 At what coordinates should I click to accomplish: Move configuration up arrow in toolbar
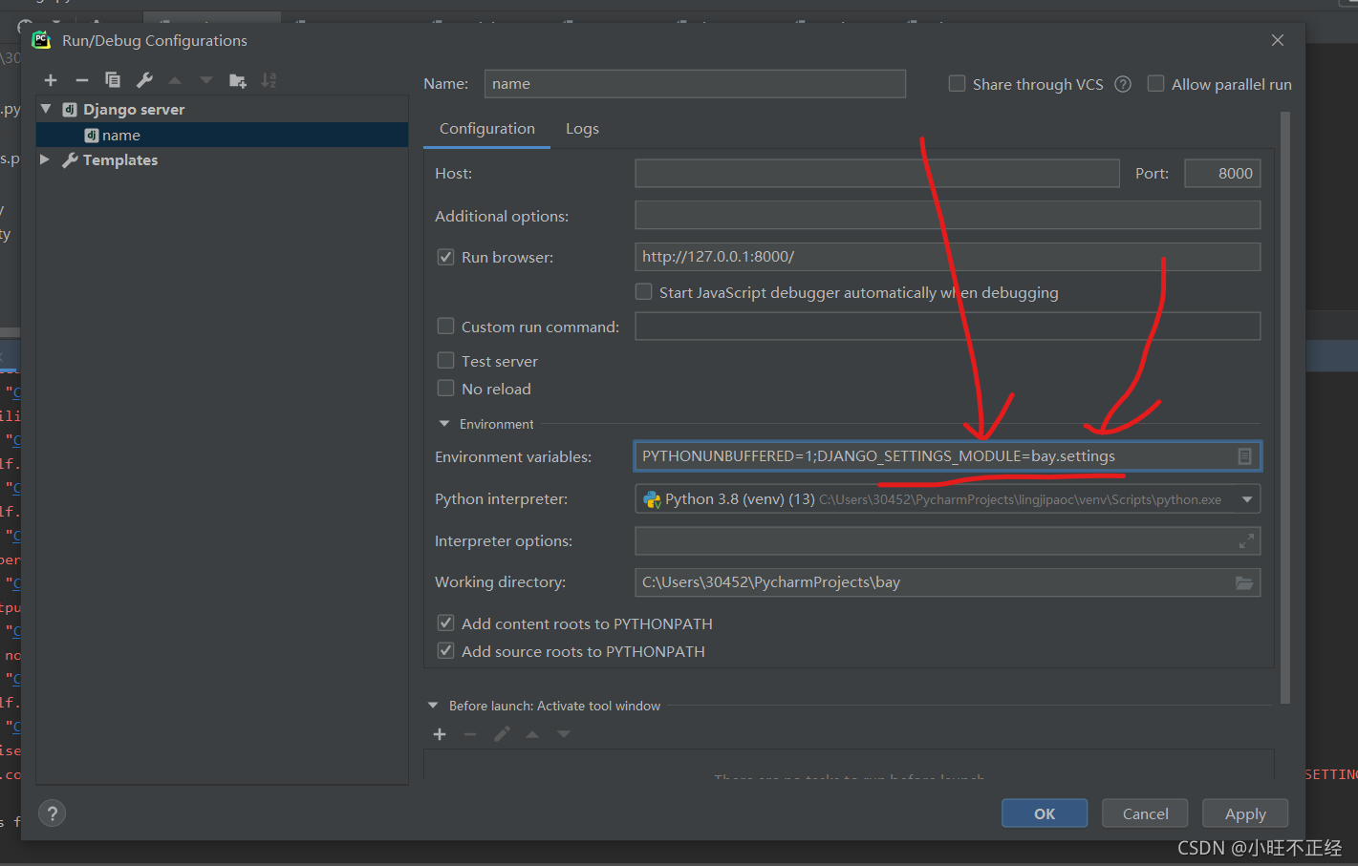point(175,80)
